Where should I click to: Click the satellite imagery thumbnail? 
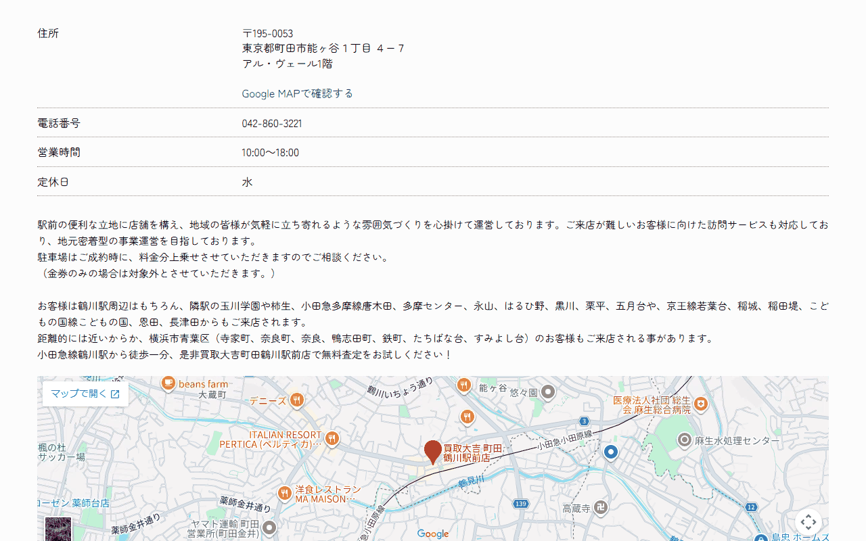point(58,529)
